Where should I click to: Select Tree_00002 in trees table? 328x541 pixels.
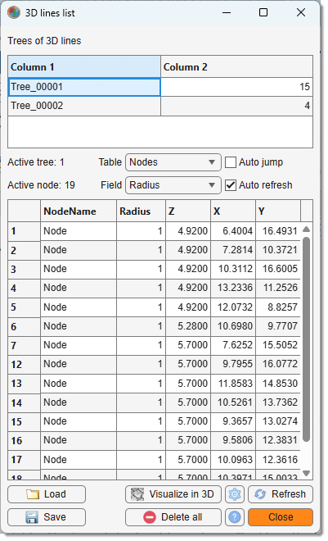tap(84, 106)
